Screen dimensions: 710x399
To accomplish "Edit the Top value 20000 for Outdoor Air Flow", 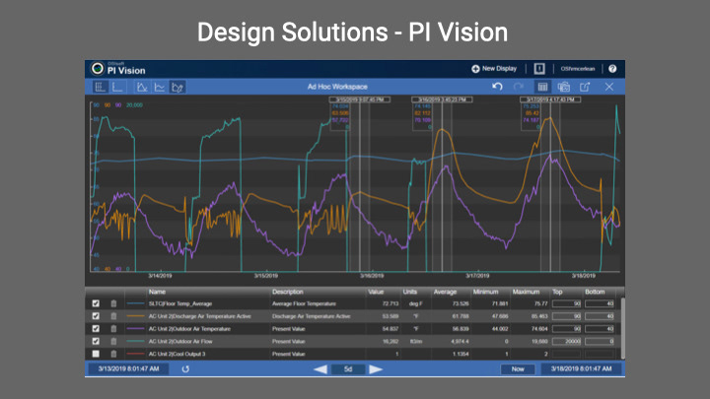I will [x=566, y=342].
